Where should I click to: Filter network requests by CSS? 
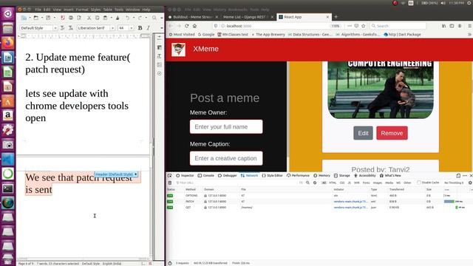[x=342, y=183]
